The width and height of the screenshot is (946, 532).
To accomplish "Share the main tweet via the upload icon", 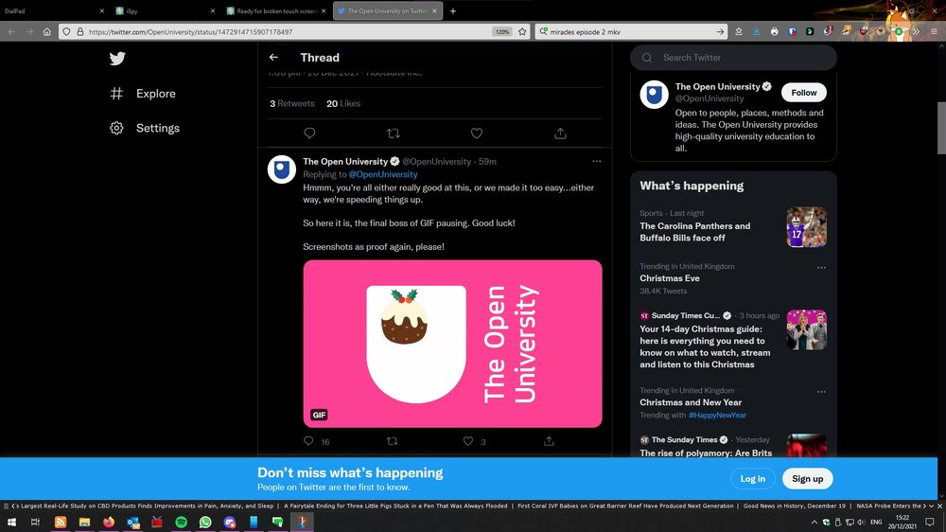I will point(560,133).
